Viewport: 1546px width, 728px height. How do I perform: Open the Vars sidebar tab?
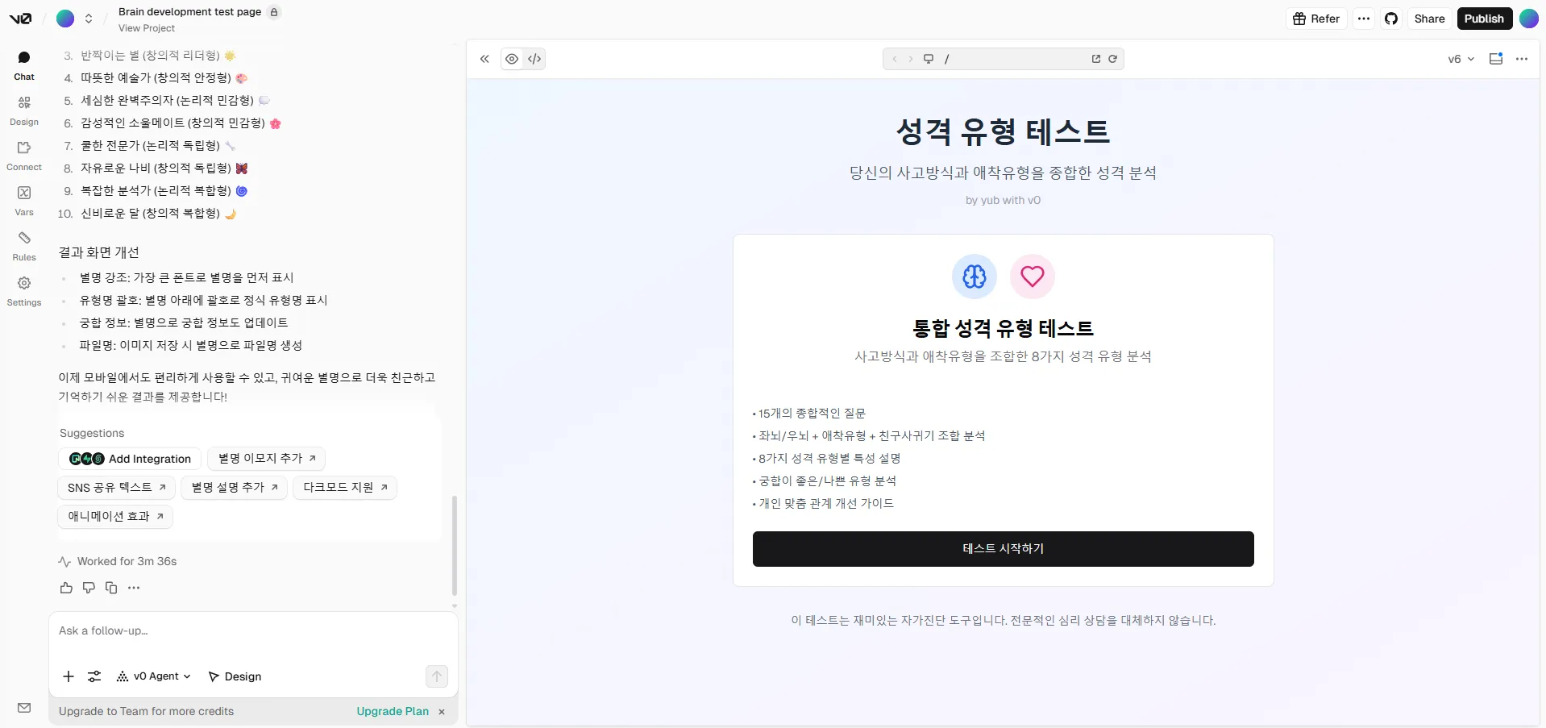pyautogui.click(x=24, y=201)
